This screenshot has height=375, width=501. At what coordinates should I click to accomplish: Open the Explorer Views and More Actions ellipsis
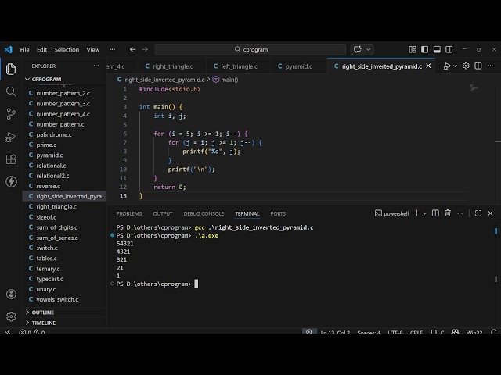(96, 66)
